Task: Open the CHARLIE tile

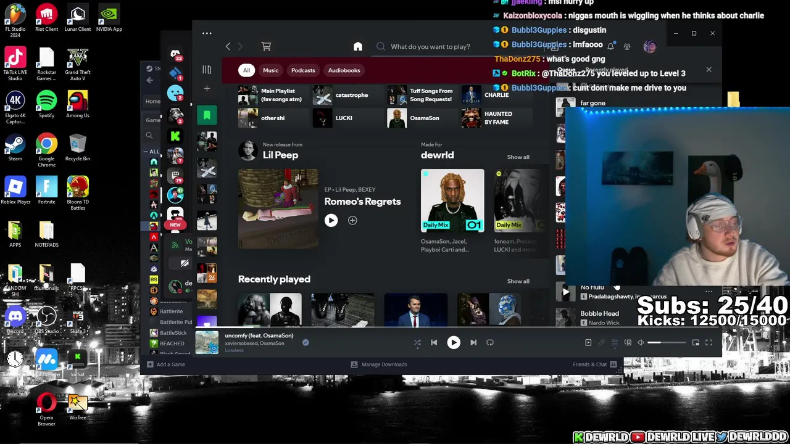Action: tap(497, 95)
